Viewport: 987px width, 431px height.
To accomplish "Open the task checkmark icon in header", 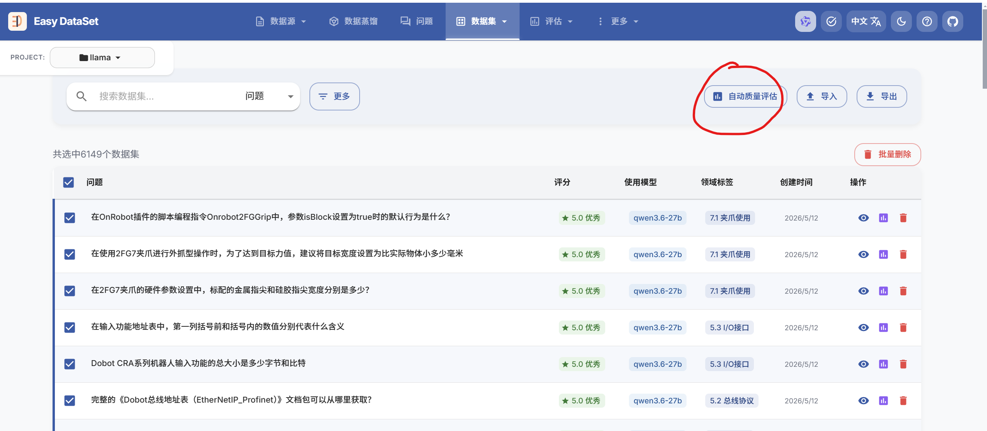I will (831, 21).
